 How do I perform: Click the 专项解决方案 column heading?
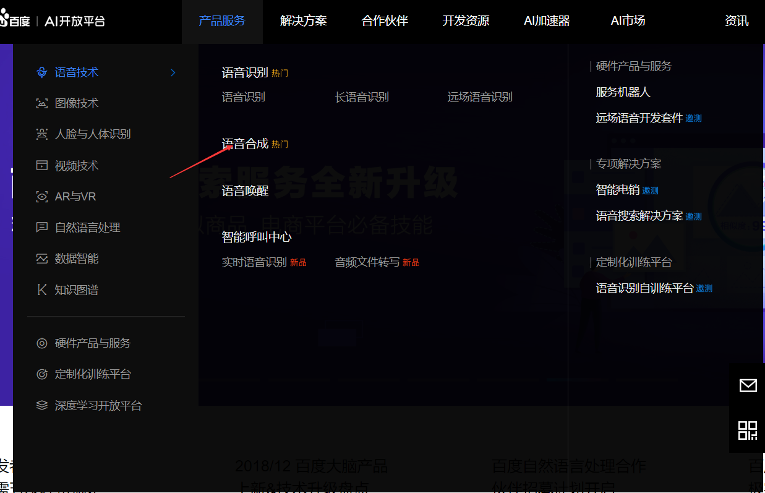628,164
